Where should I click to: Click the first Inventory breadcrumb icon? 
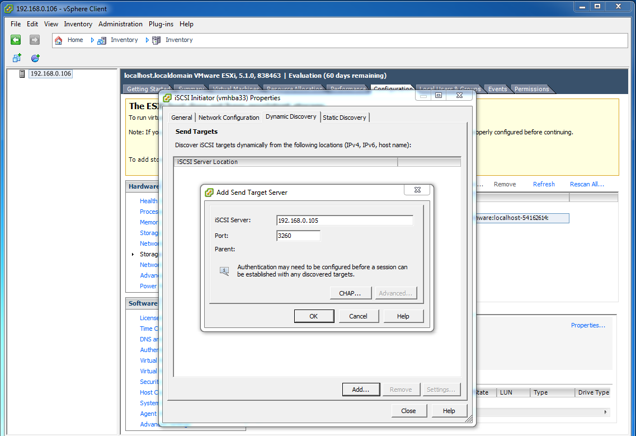102,40
